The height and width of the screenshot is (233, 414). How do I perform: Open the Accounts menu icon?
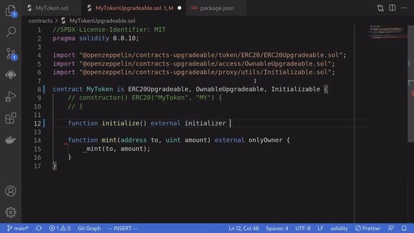point(10,191)
